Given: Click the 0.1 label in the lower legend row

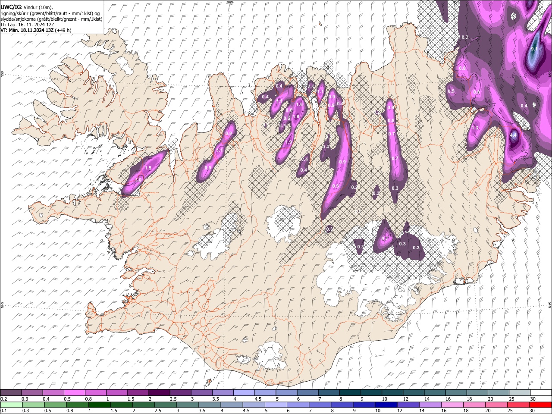Looking at the screenshot, I should [x=3, y=411].
